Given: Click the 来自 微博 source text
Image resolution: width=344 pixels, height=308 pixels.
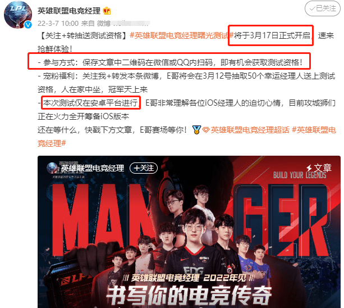Looking at the screenshot, I should [96, 23].
